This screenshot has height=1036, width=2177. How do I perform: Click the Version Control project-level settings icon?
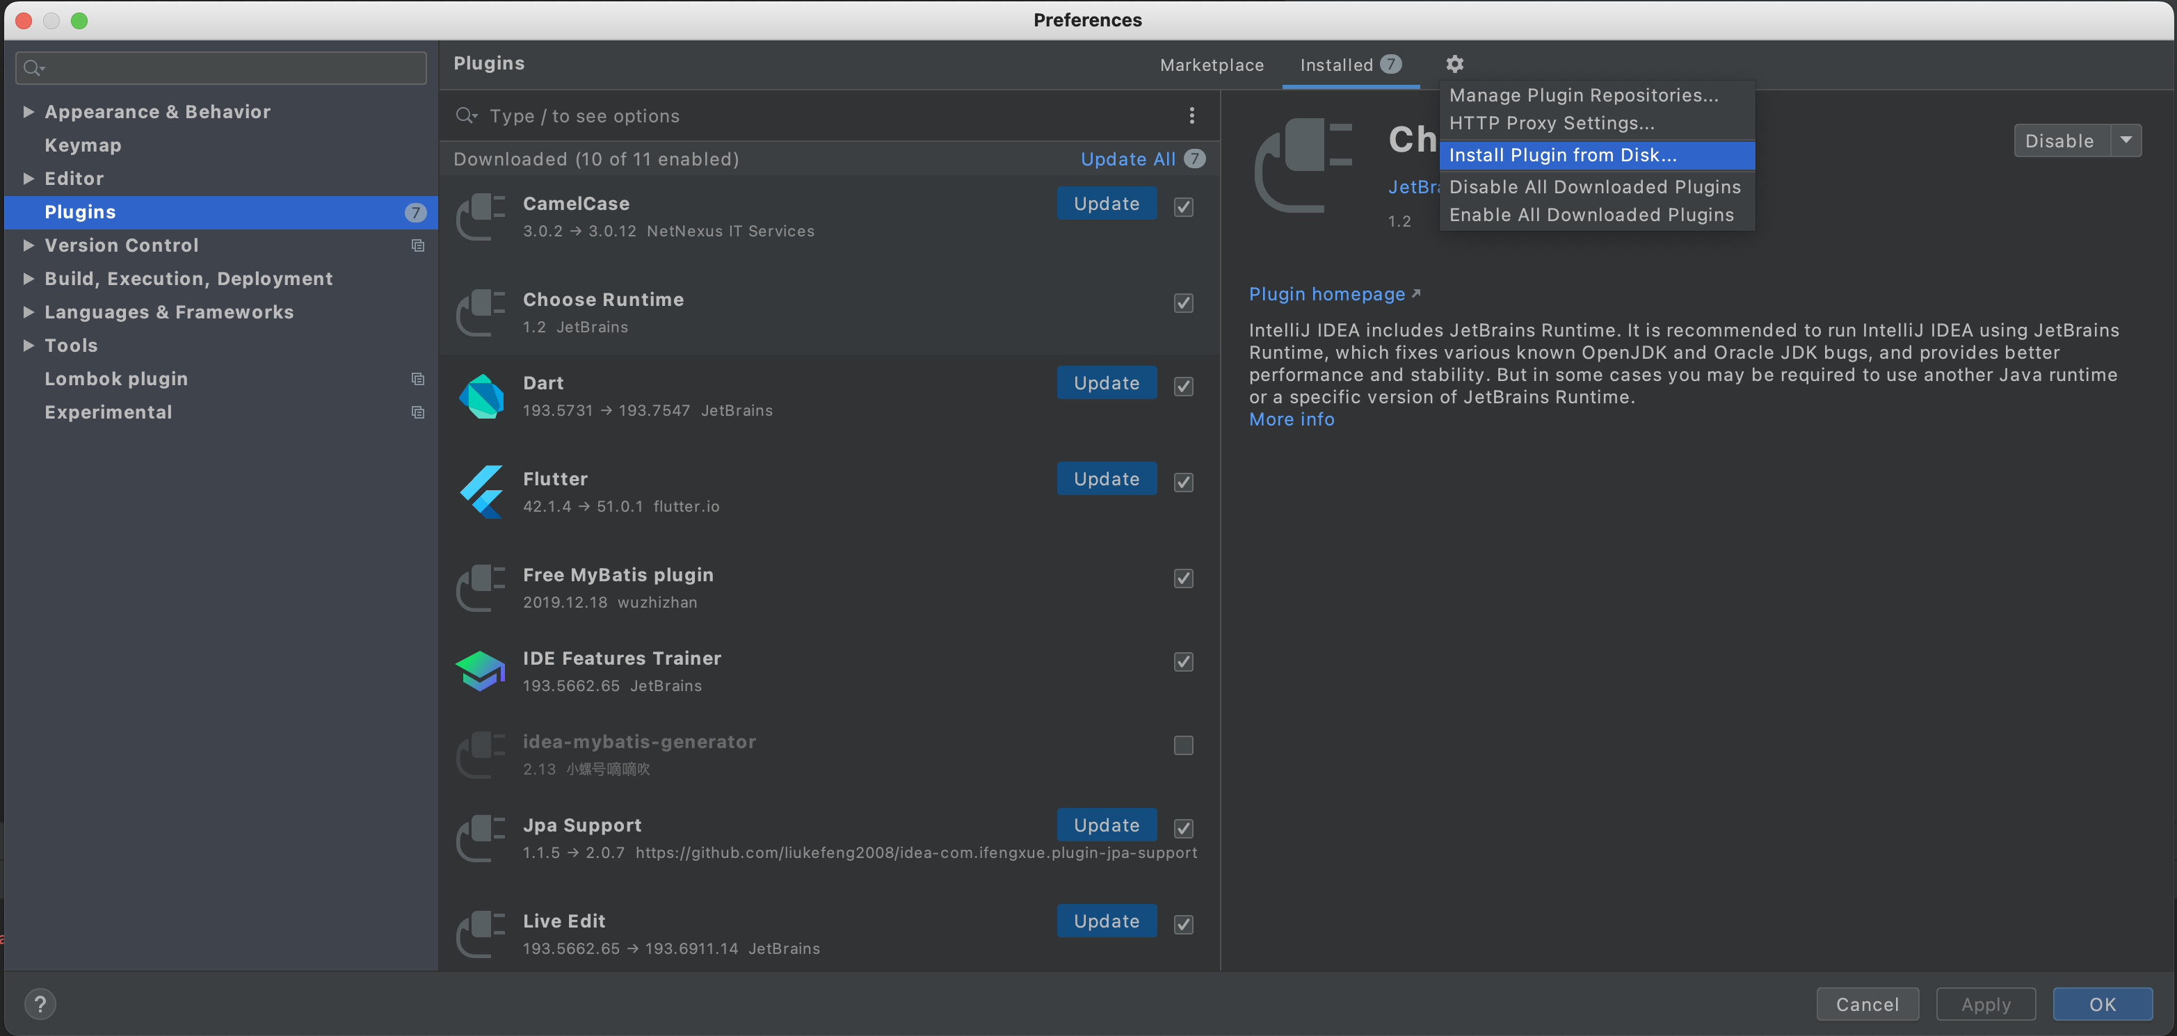[417, 245]
